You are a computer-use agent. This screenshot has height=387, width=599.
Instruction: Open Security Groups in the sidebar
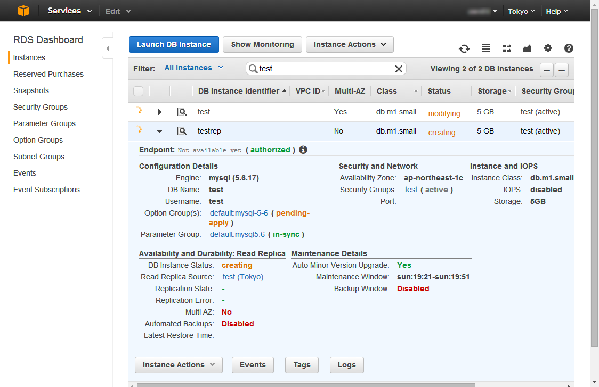(40, 107)
